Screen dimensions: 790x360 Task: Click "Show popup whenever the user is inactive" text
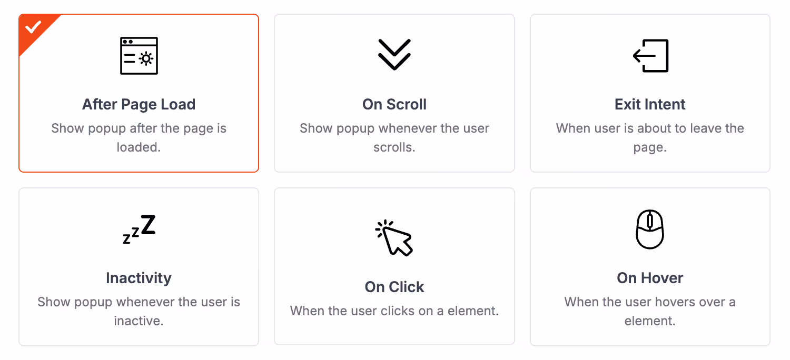139,312
